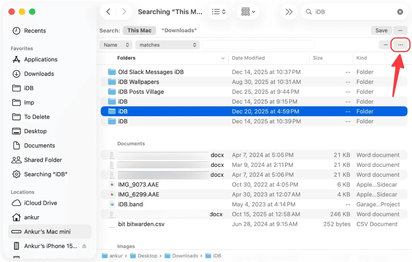This screenshot has height=262, width=412.
Task: Open iCloud Drive in the sidebar
Action: [50, 203]
